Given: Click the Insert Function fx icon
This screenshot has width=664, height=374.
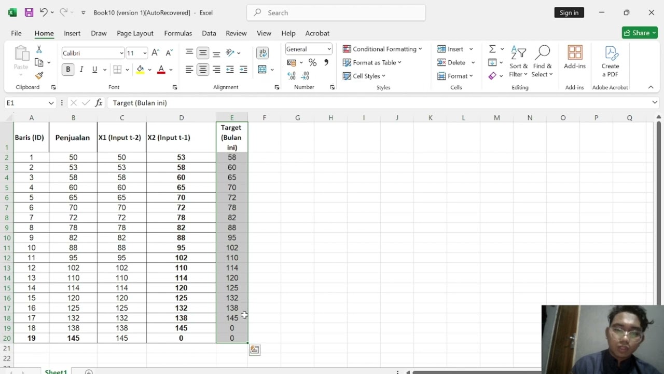Looking at the screenshot, I should point(99,103).
